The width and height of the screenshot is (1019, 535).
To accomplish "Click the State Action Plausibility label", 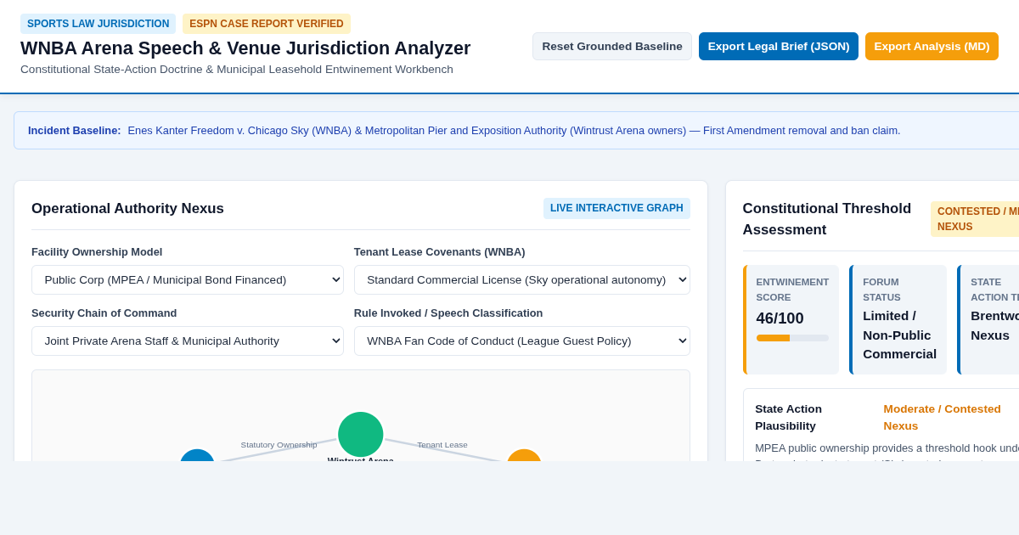I will [788, 417].
